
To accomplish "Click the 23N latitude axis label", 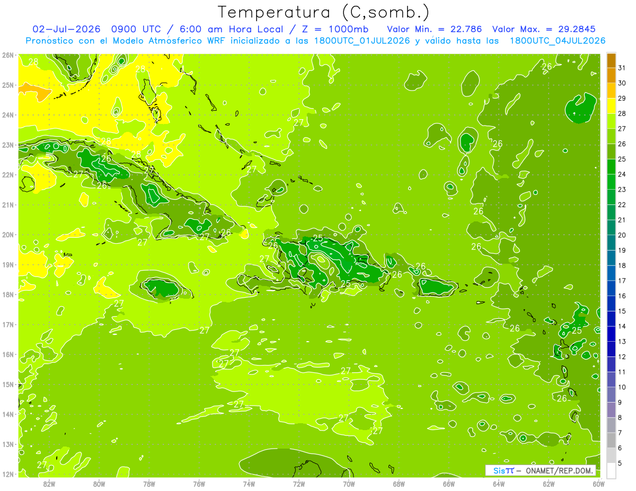I will (x=7, y=145).
